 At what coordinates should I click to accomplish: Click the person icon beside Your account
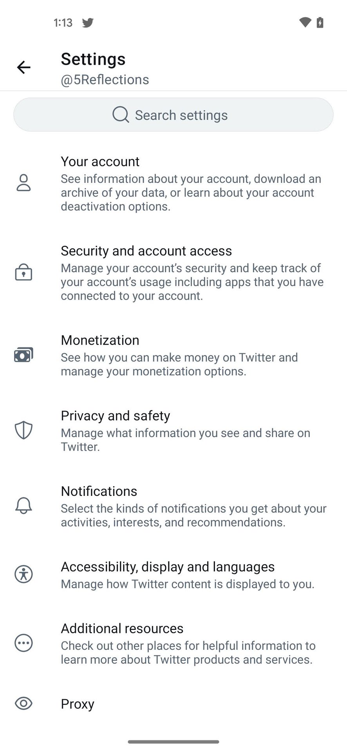pyautogui.click(x=23, y=183)
